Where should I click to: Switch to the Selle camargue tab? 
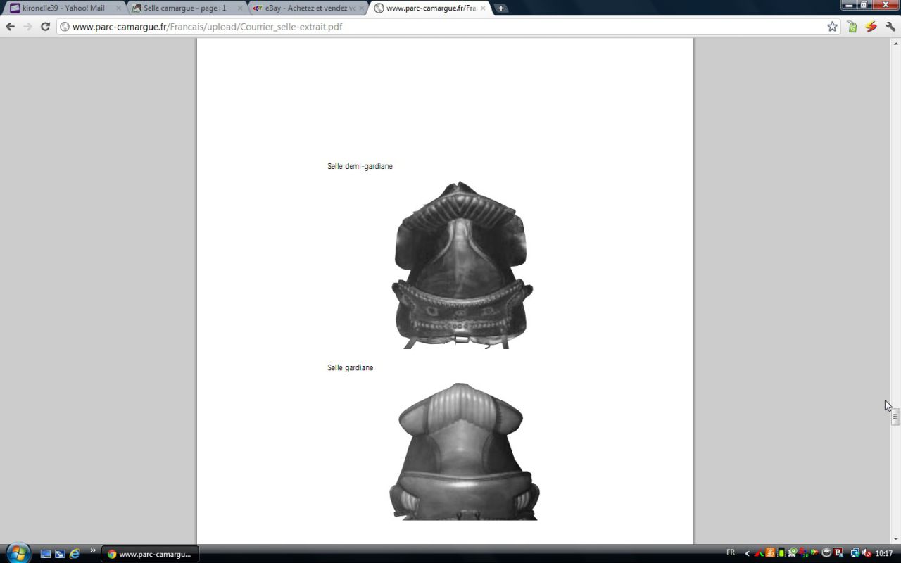(184, 8)
